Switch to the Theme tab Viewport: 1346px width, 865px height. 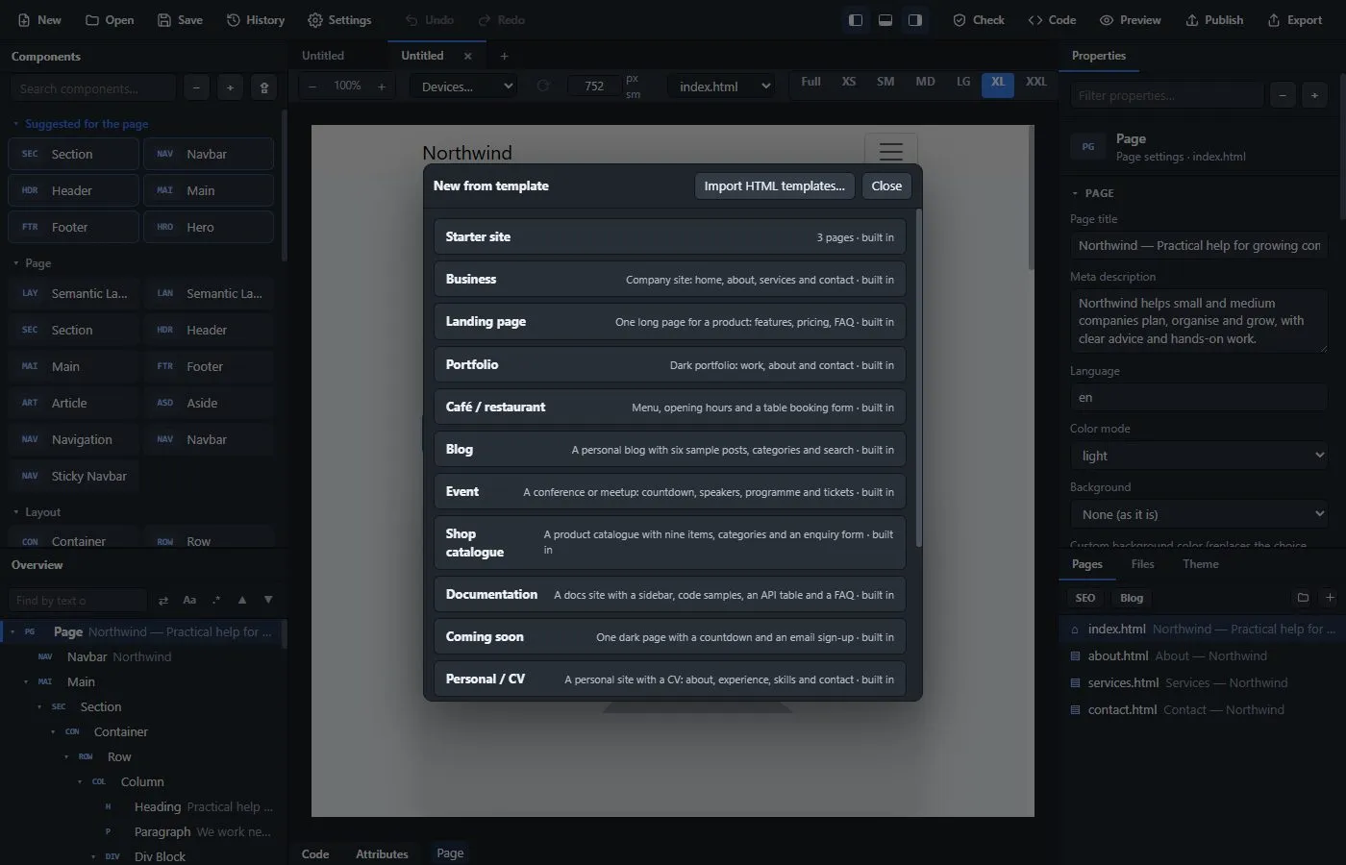(1200, 564)
